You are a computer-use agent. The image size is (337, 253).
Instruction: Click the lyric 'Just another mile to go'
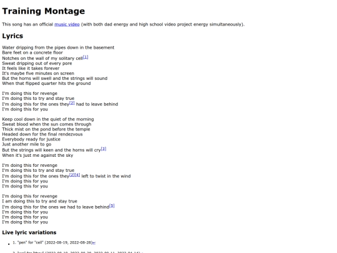(x=27, y=144)
